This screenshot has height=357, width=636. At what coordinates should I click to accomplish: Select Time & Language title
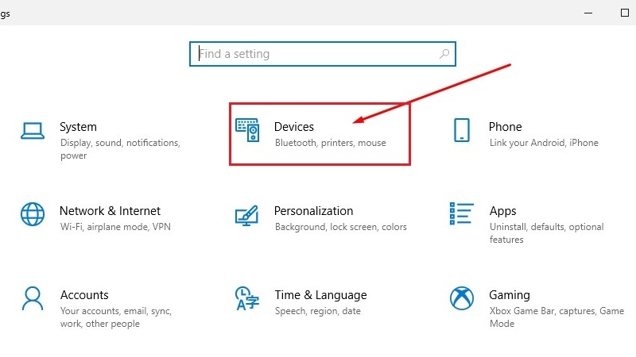pyautogui.click(x=320, y=295)
